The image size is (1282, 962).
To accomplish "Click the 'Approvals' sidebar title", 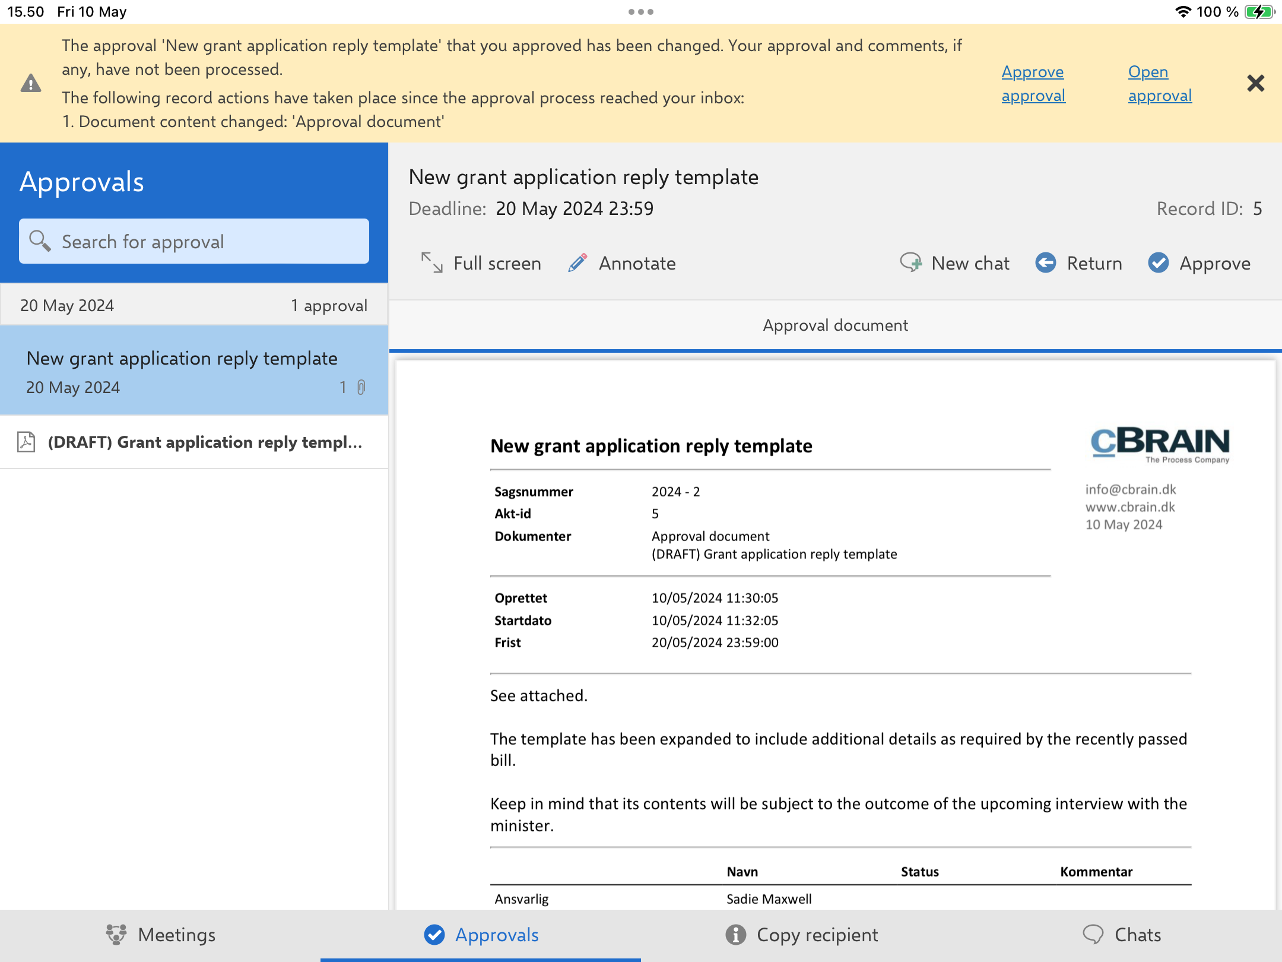I will pyautogui.click(x=82, y=182).
